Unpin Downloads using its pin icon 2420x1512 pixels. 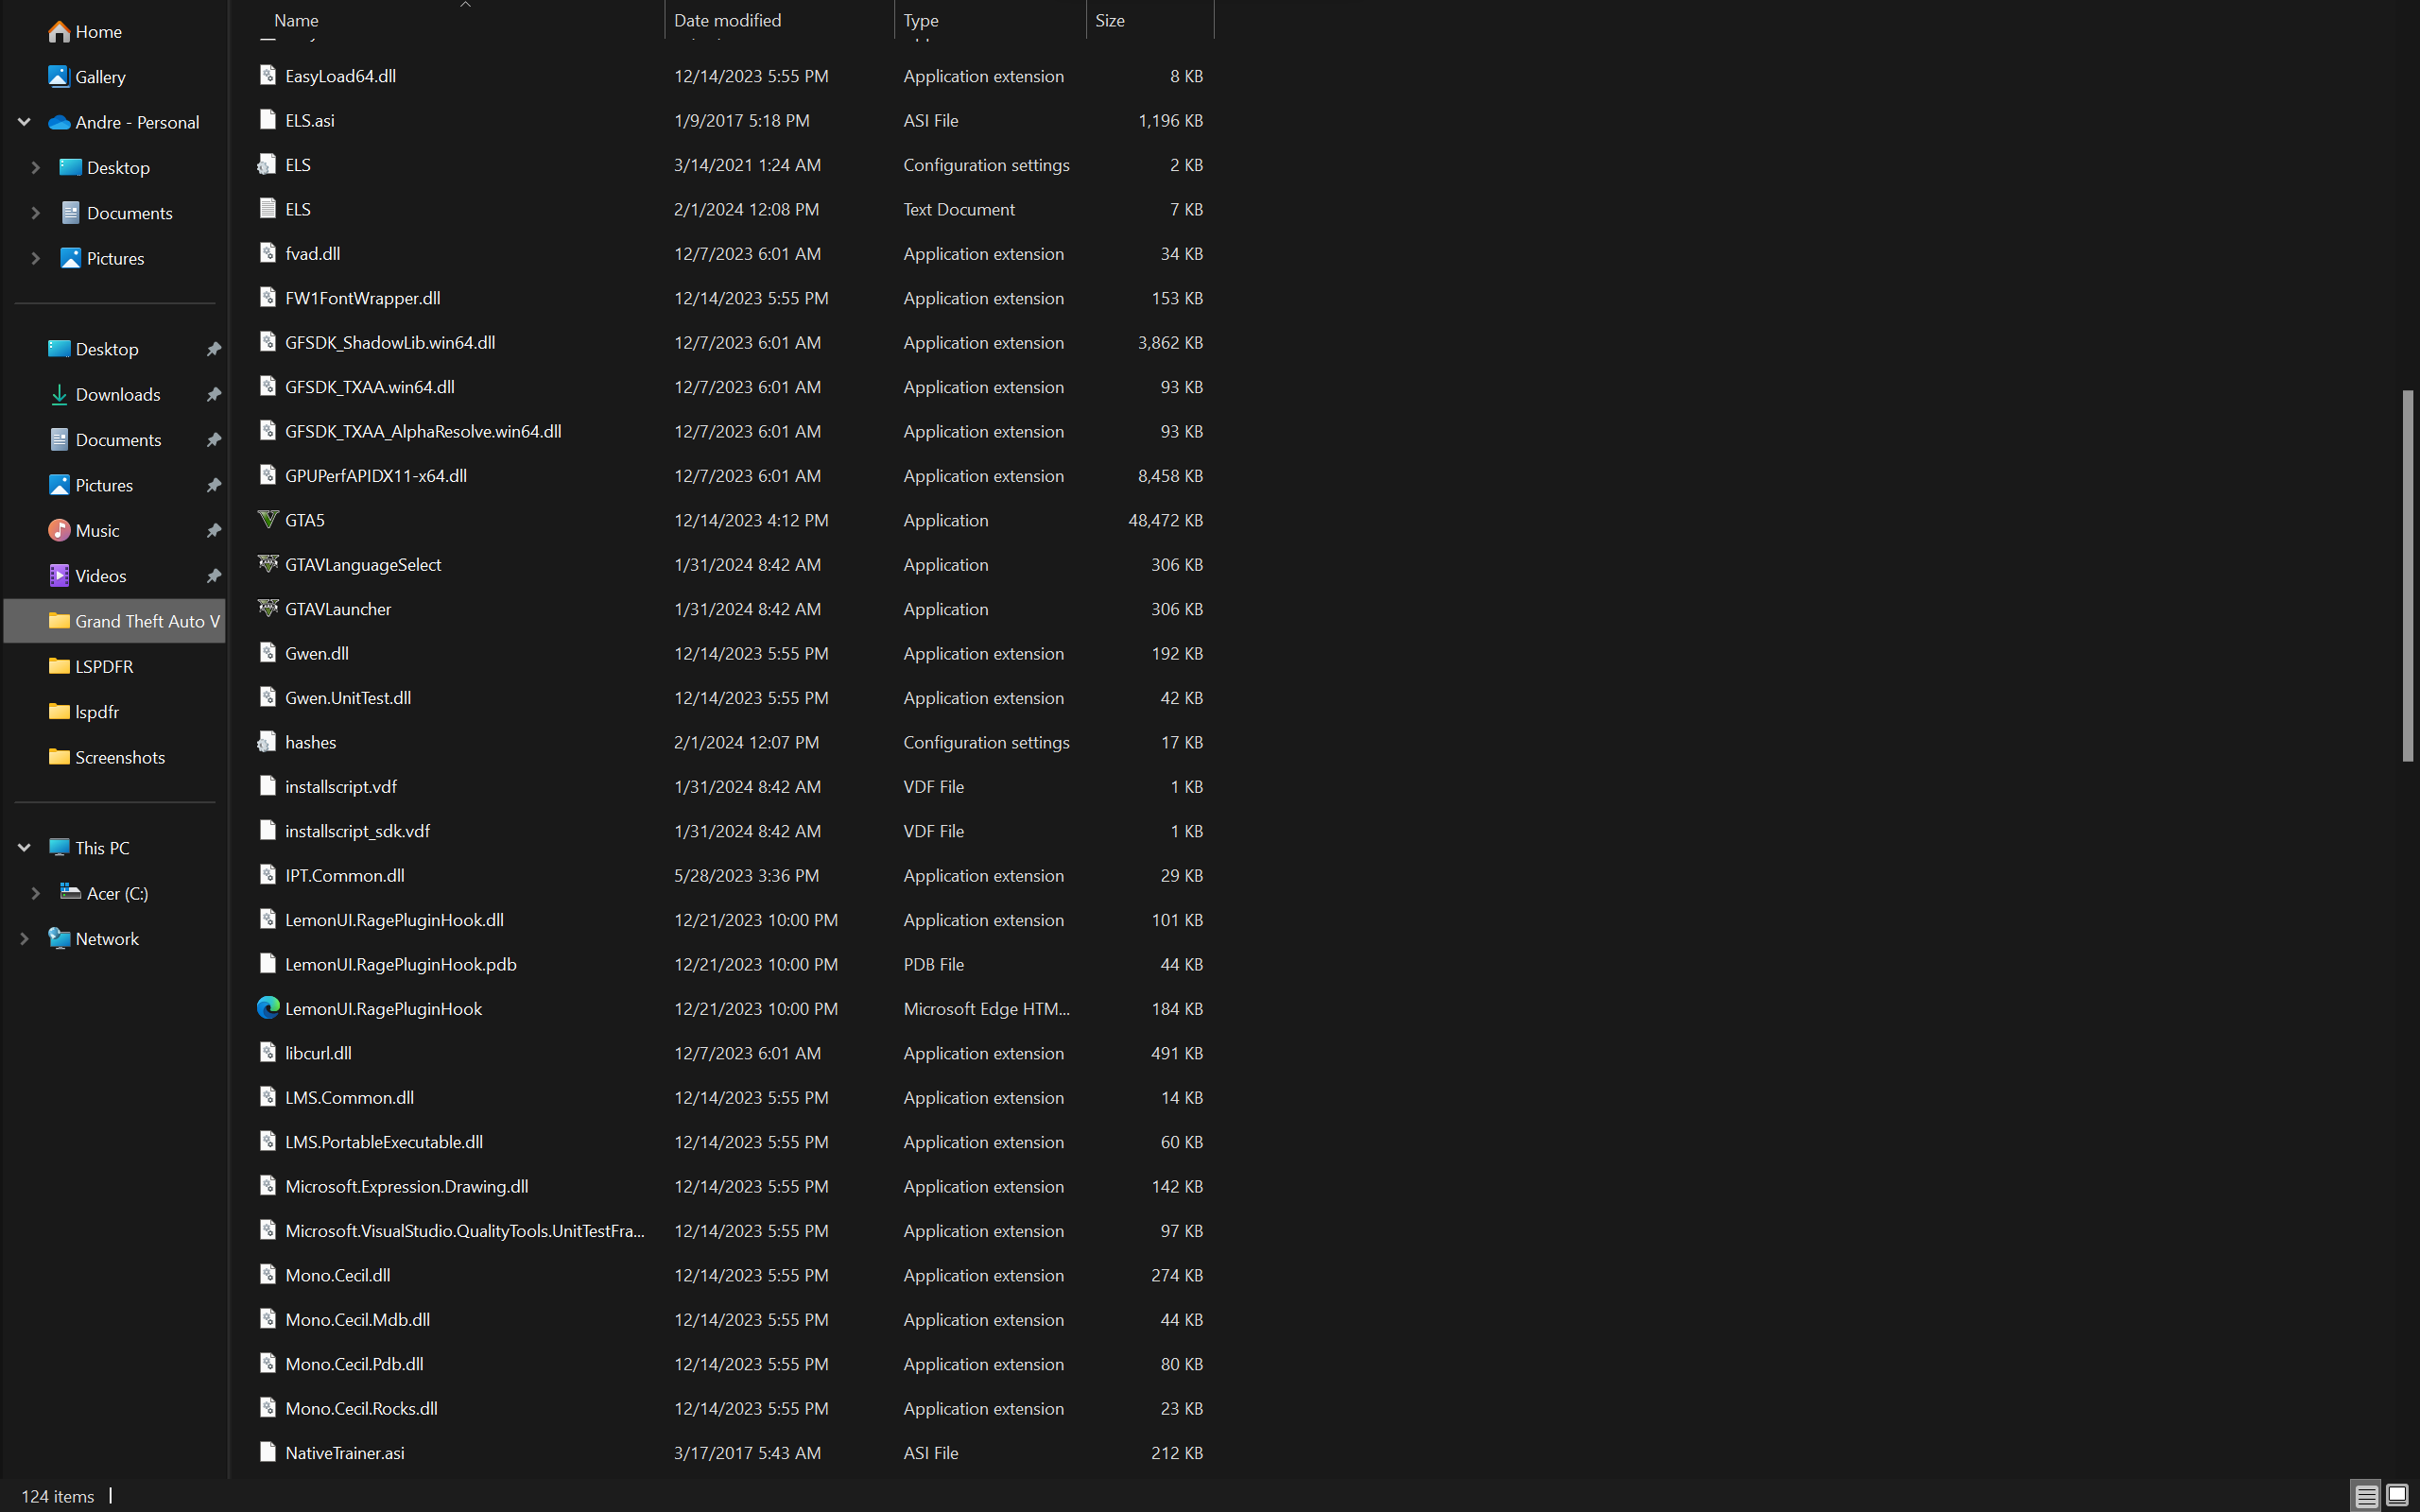(x=213, y=395)
